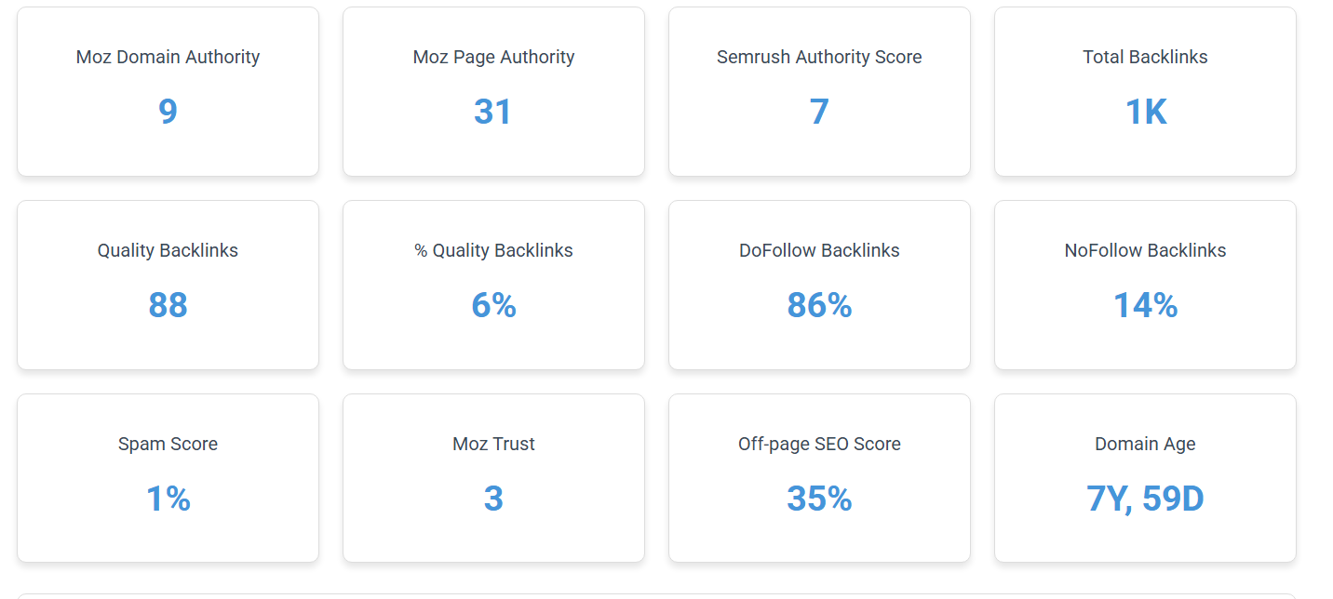The image size is (1333, 599).
Task: Open the NoFollow Backlinks card label
Action: [x=1145, y=250]
